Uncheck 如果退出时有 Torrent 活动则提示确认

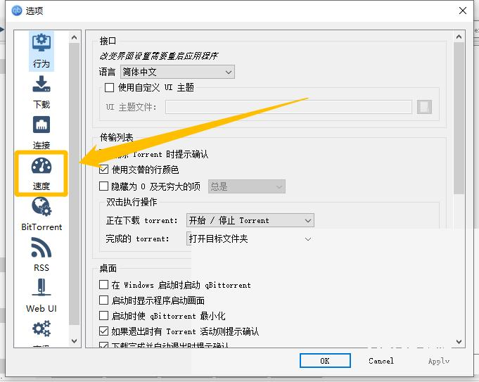click(103, 331)
